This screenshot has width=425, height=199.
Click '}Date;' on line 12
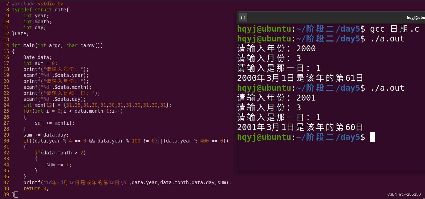point(20,33)
